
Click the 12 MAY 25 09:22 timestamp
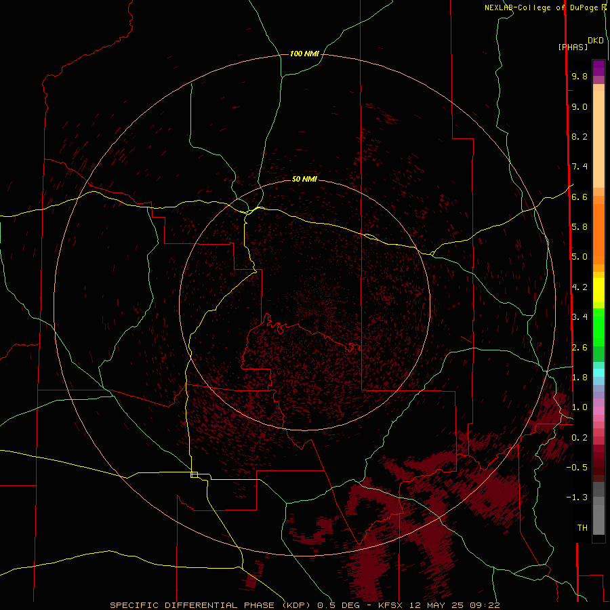(454, 605)
